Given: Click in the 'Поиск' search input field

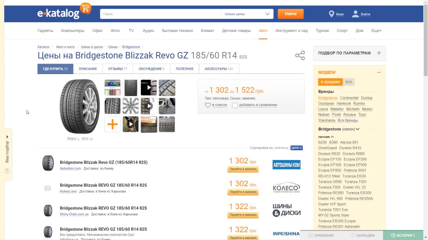Looking at the screenshot, I should coord(160,14).
